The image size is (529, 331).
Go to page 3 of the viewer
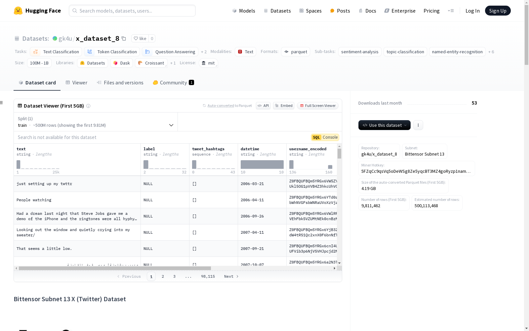(174, 276)
